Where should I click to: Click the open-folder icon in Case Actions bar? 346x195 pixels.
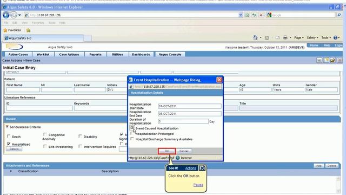[x=333, y=60]
